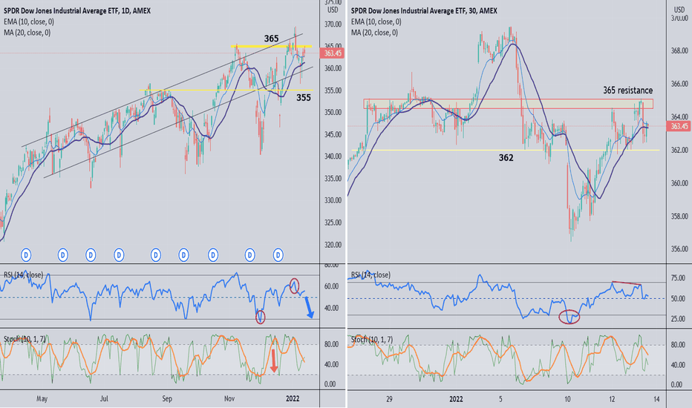Click 'May' on the daily time axis
This screenshot has width=692, height=408.
[42, 399]
